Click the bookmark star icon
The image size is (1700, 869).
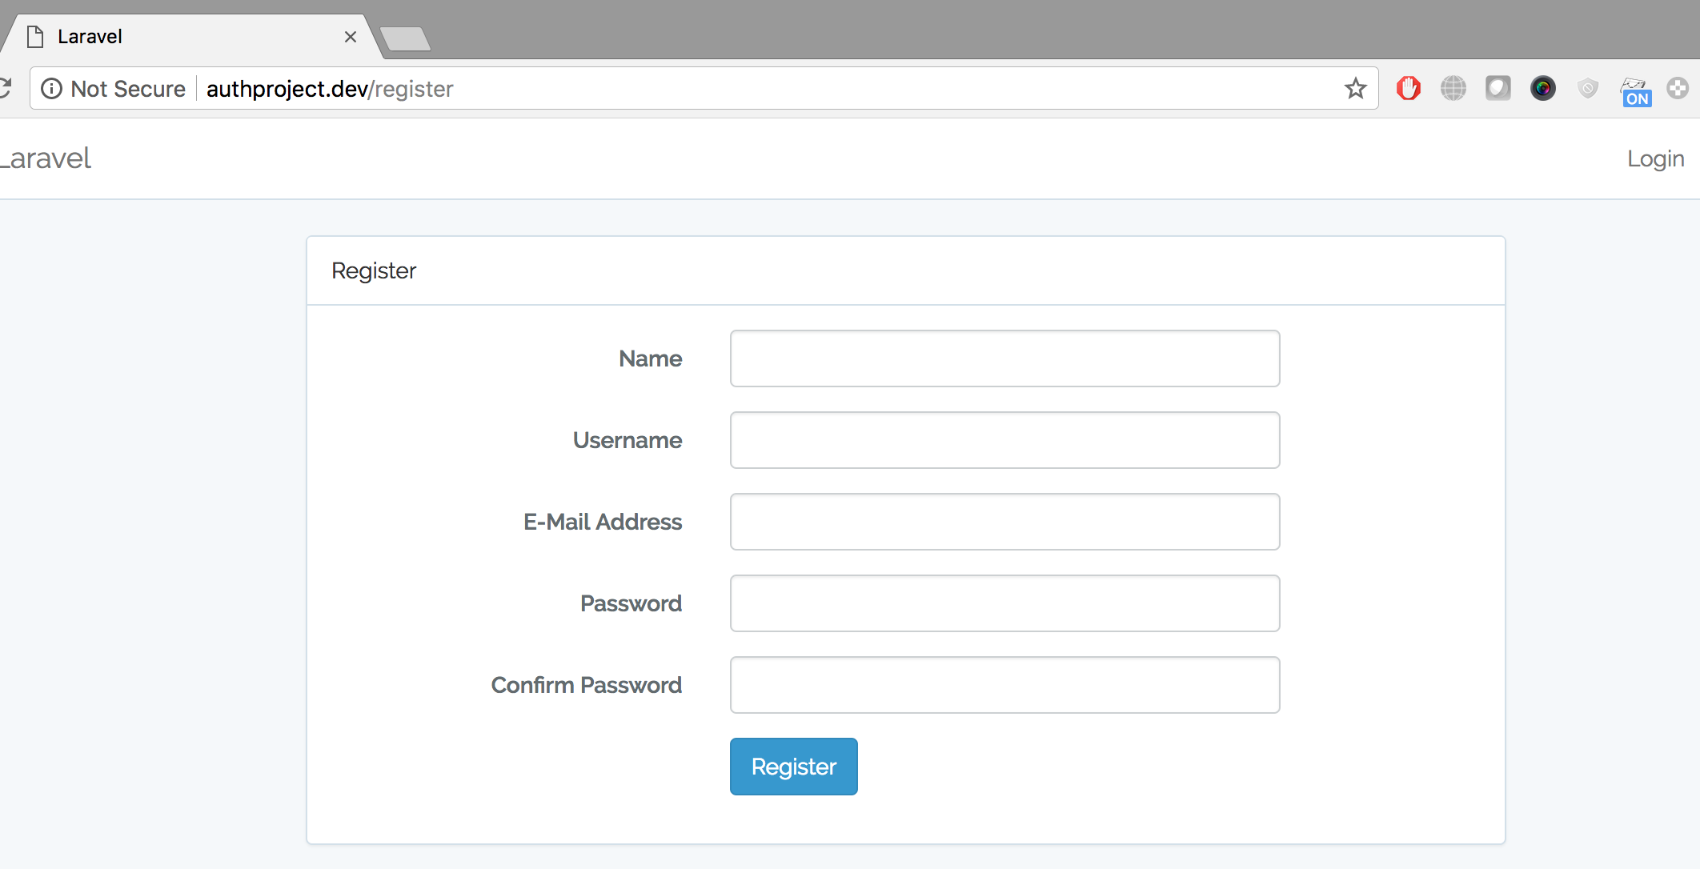1355,88
